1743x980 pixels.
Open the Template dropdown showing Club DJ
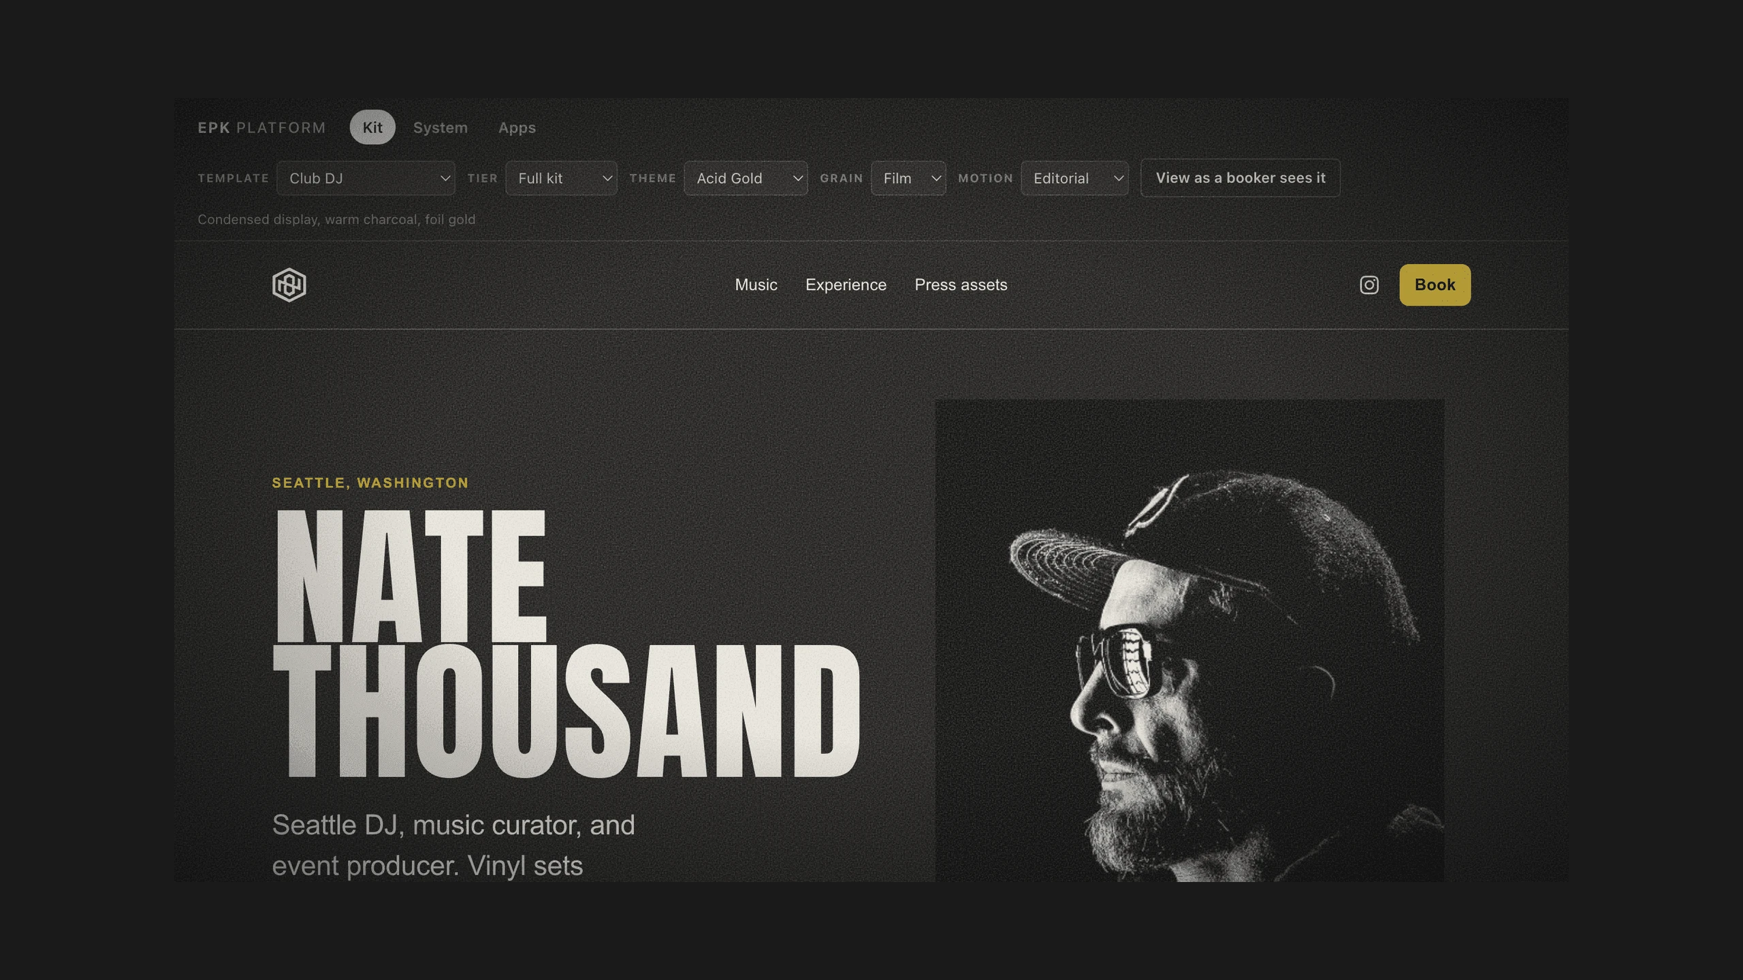tap(366, 178)
